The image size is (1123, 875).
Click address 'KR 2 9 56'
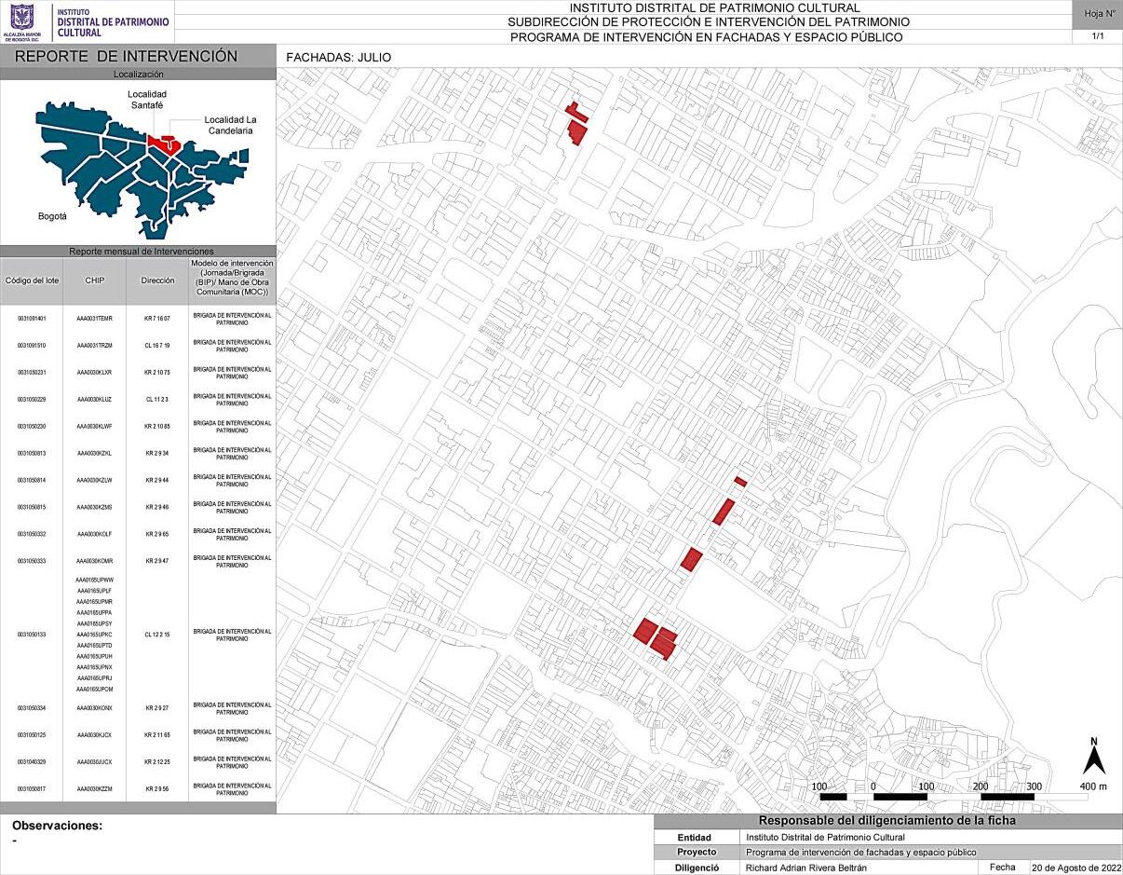[157, 789]
